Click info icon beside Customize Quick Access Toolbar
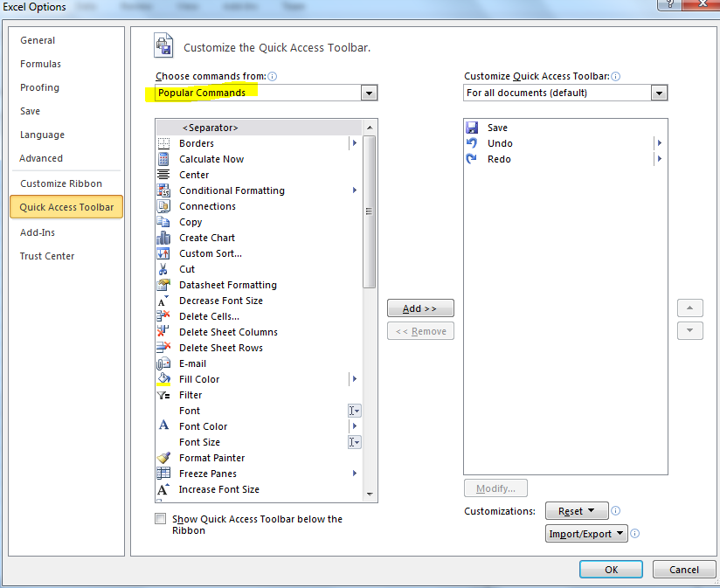Viewport: 720px width, 588px height. 616,76
